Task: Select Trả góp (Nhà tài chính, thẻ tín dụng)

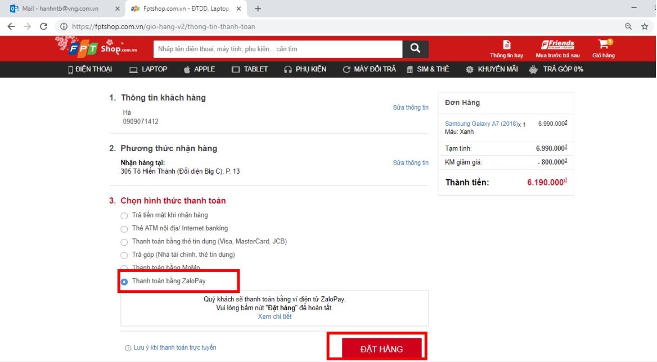Action: tap(124, 255)
